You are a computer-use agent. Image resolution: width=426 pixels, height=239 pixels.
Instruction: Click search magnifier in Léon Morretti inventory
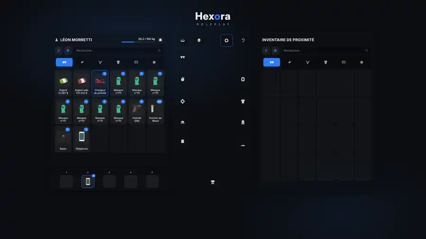[x=159, y=51]
